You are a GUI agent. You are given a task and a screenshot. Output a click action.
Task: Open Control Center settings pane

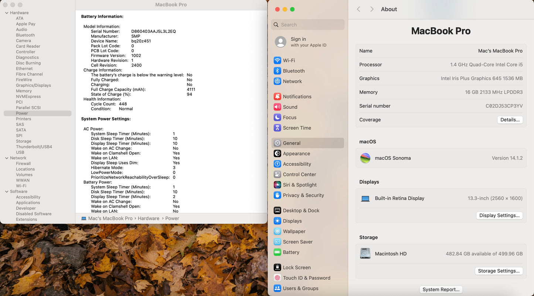click(x=299, y=174)
